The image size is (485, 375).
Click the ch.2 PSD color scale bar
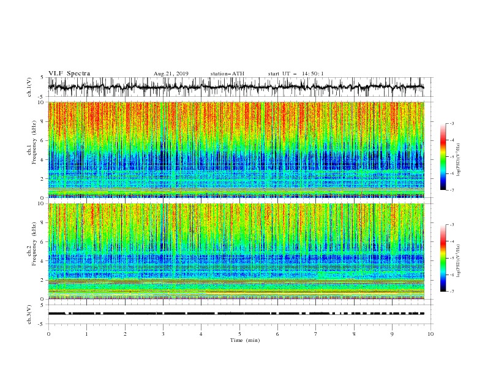[x=443, y=258]
